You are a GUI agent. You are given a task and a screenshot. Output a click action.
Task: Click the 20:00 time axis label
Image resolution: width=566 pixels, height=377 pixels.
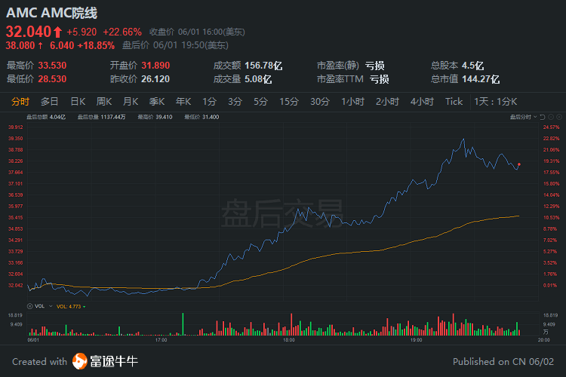543,340
